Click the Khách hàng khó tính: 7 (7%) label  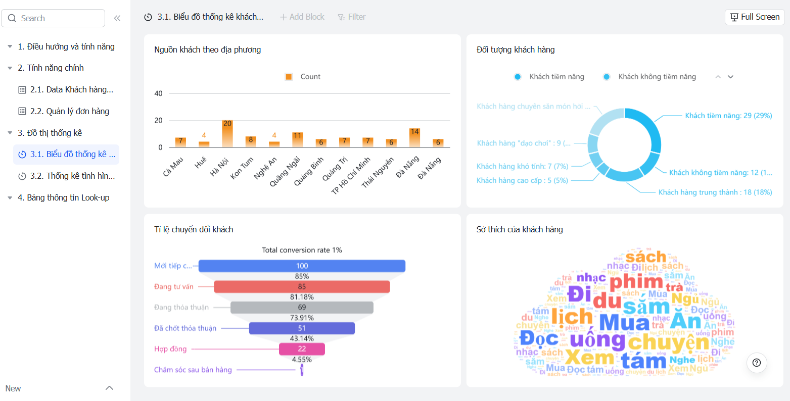tap(523, 166)
